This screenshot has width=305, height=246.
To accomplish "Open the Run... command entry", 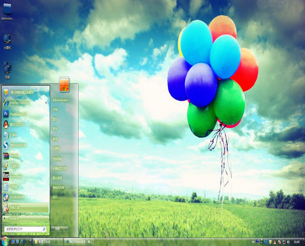I will pos(56,197).
